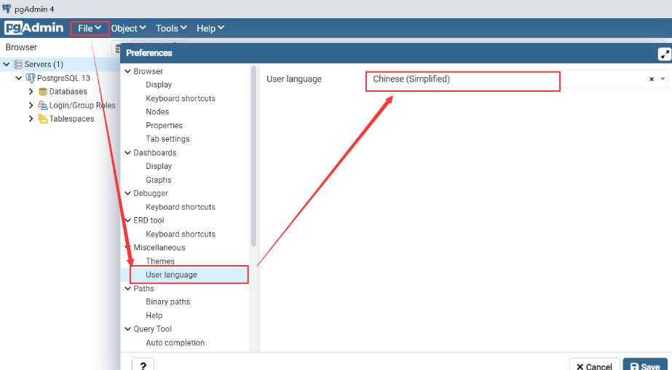672x370 pixels.
Task: Click the pgAdmin logo
Action: click(x=34, y=28)
